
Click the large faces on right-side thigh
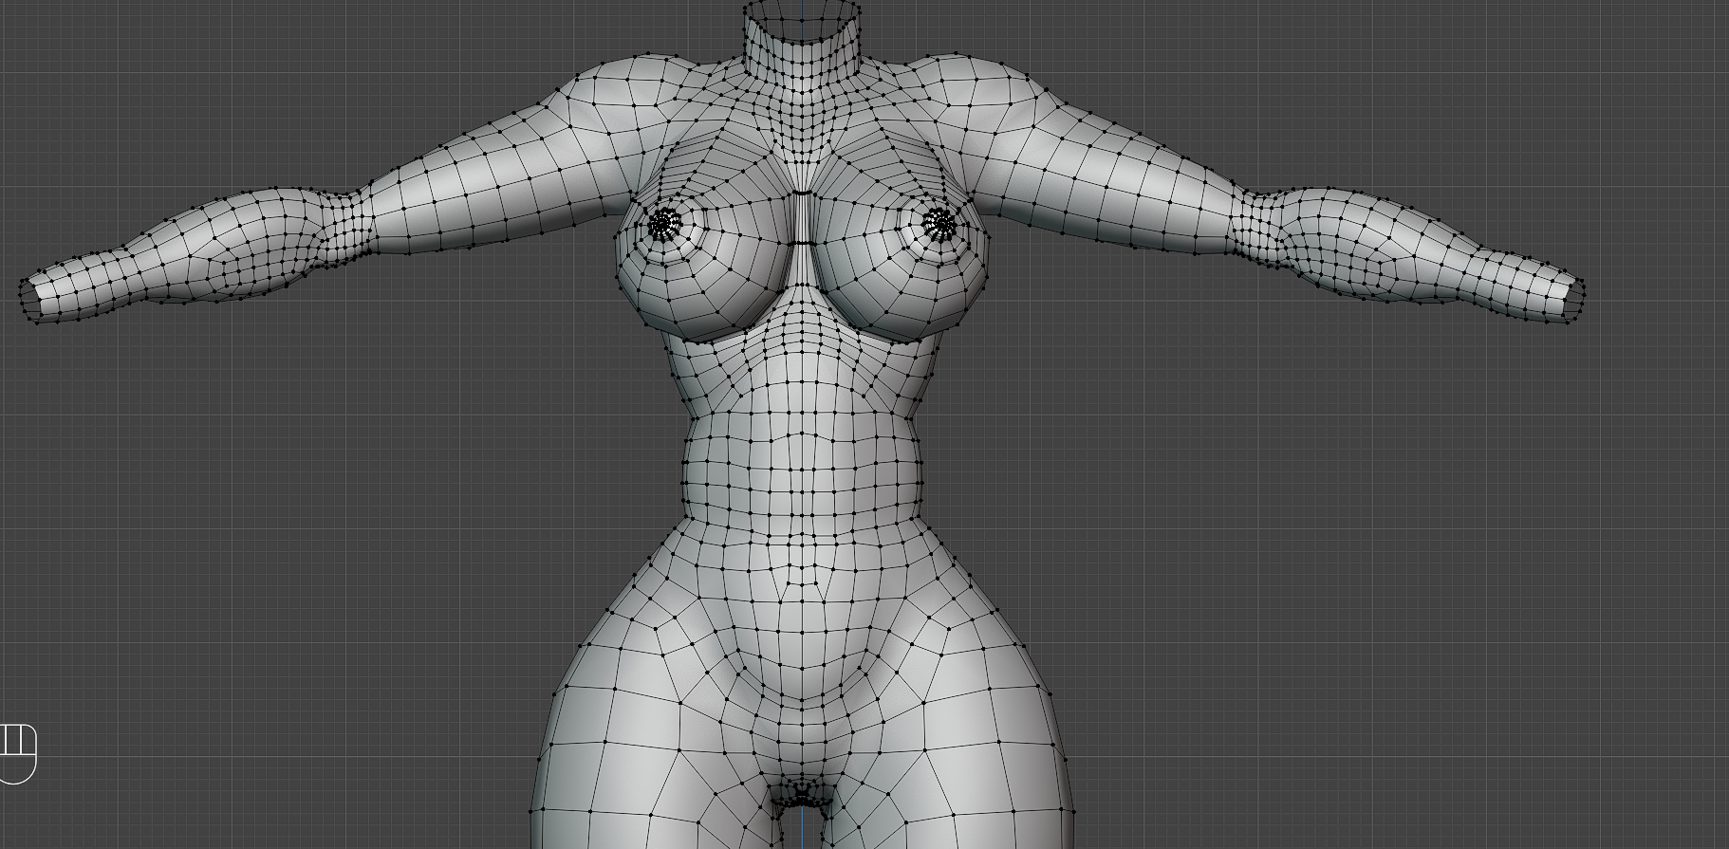[x=987, y=759]
